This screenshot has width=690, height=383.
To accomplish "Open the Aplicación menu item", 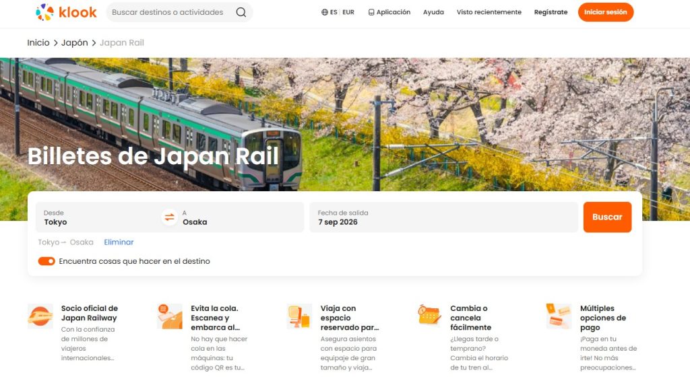I will 389,12.
